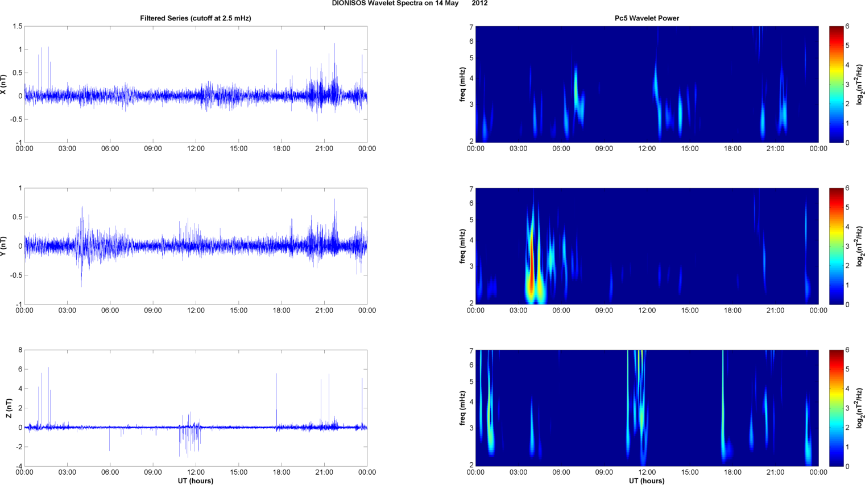Click the 'log2(nT²/Hz)' label on the middle colorbar
This screenshot has height=485, width=865.
(860, 246)
